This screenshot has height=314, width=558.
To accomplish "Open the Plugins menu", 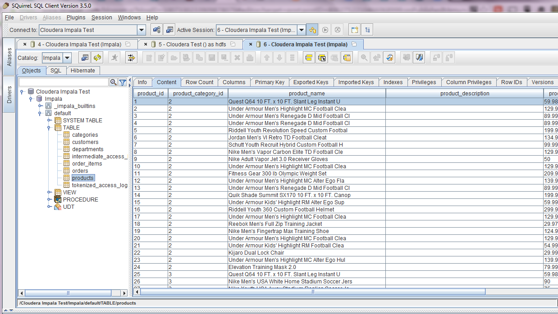I will pyautogui.click(x=76, y=18).
